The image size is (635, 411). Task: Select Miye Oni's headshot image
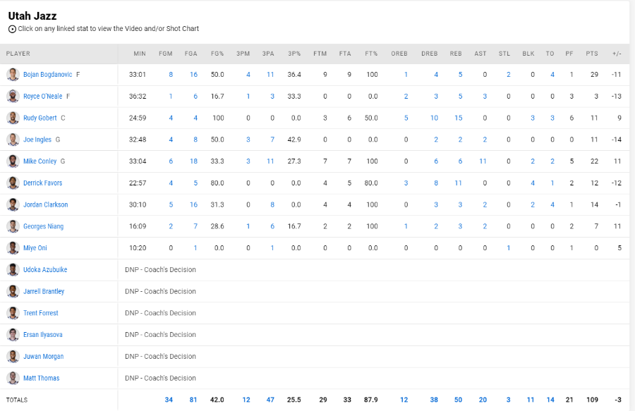click(13, 248)
